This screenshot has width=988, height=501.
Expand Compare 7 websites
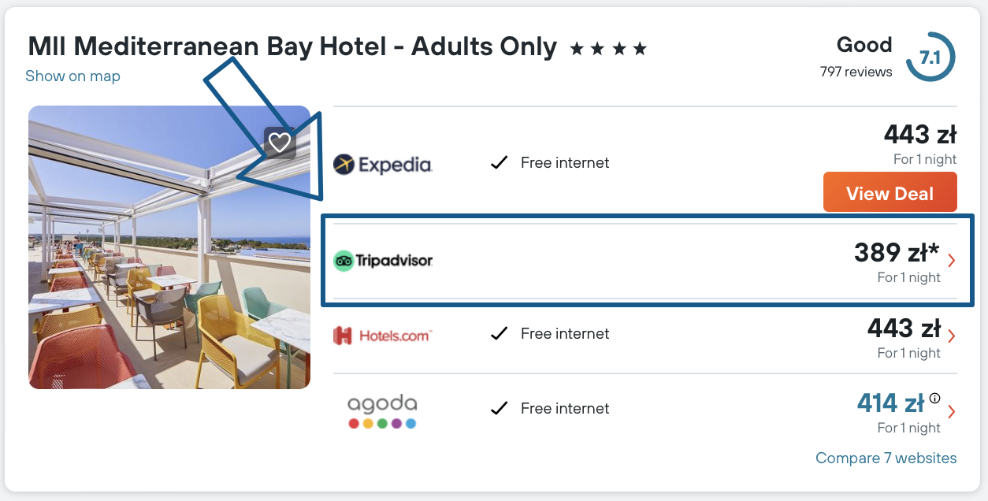(x=886, y=458)
